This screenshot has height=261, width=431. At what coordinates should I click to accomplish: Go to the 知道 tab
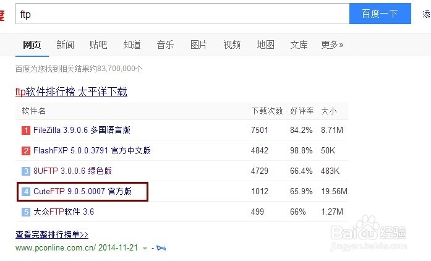132,45
